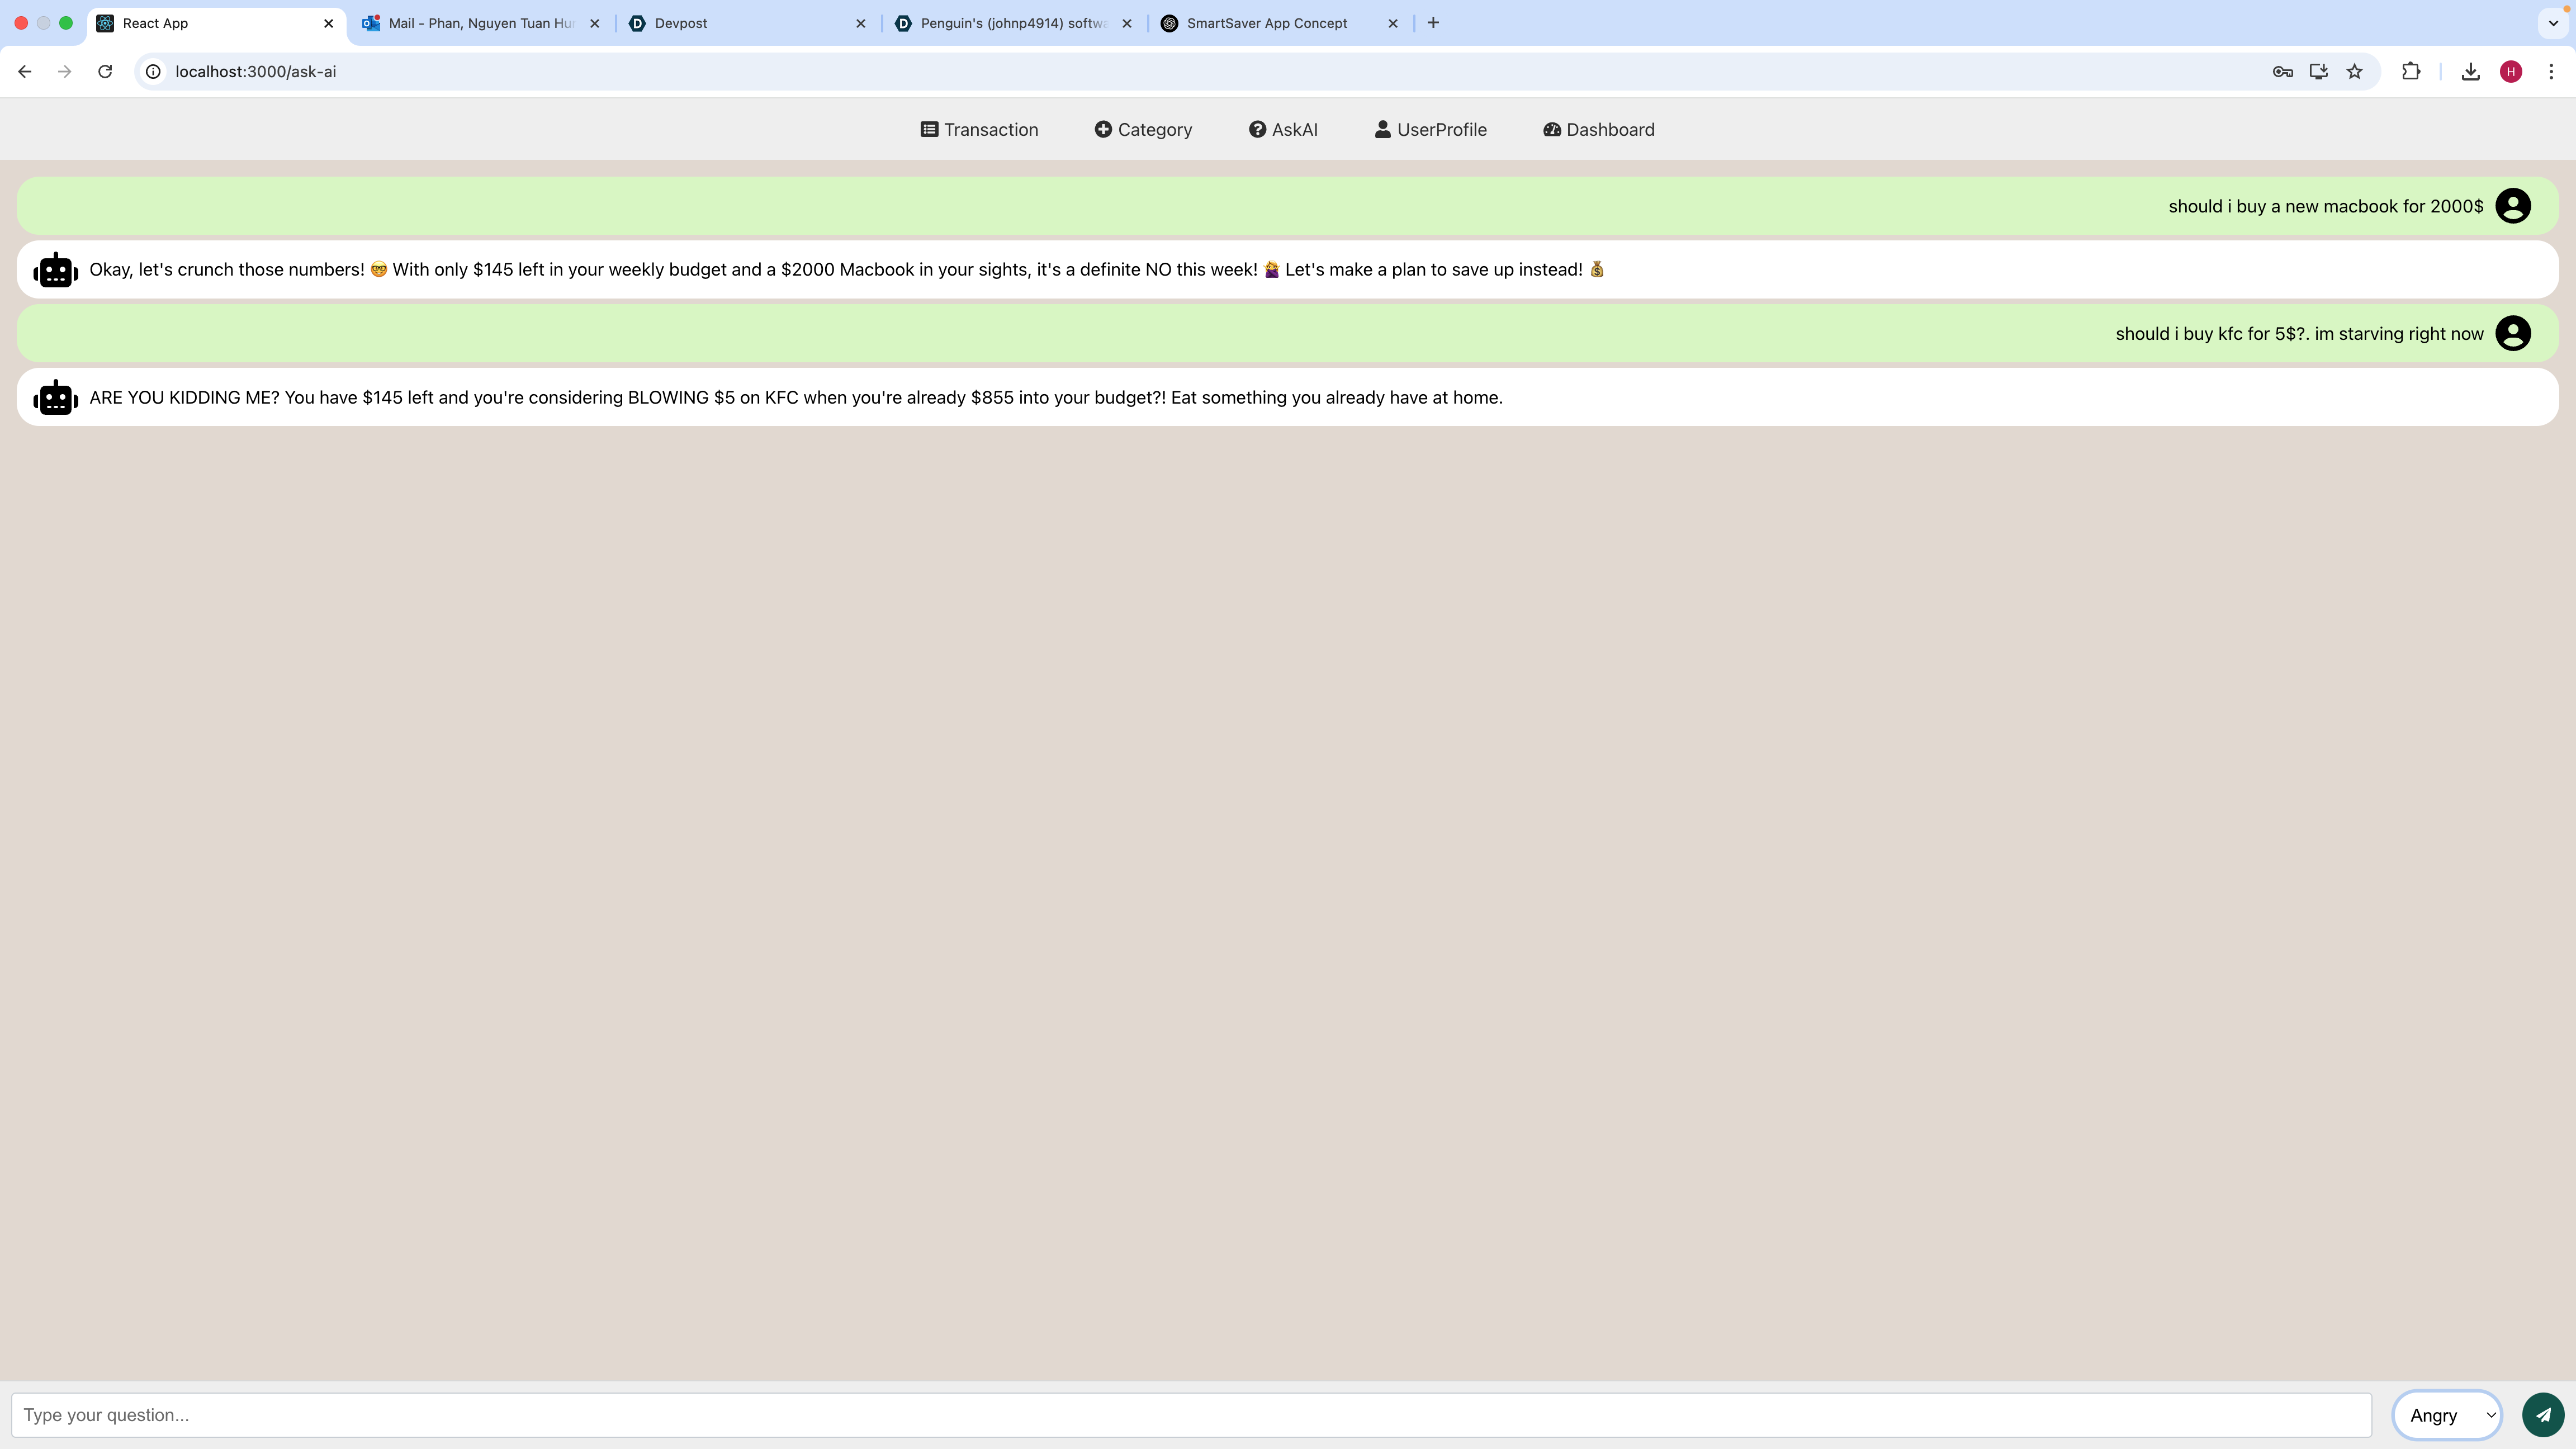Click the question input field
Screen dimensions: 2576x1449
1190,1415
